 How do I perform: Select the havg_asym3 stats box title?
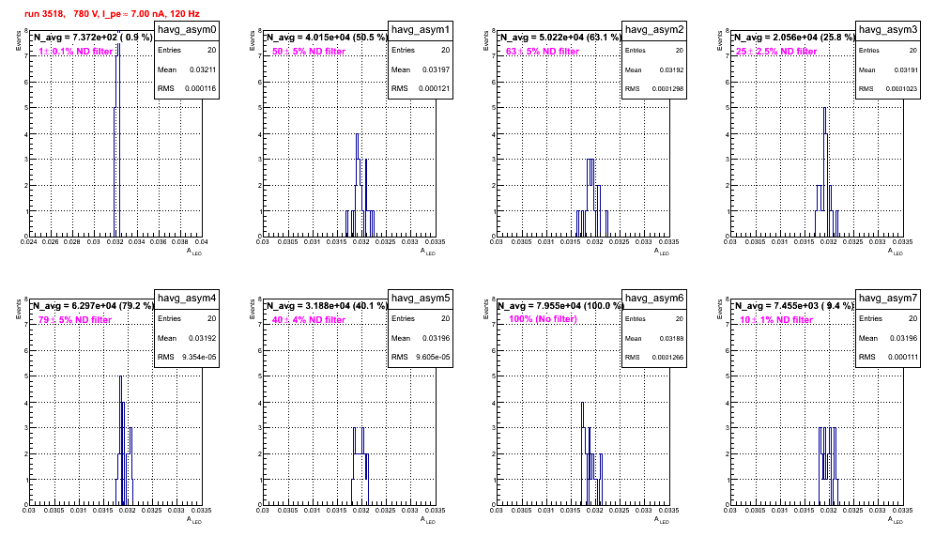tap(888, 29)
